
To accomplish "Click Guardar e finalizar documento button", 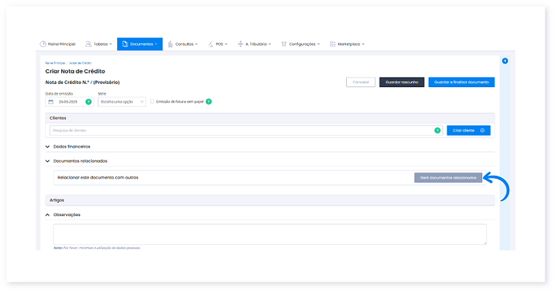I will (x=461, y=82).
